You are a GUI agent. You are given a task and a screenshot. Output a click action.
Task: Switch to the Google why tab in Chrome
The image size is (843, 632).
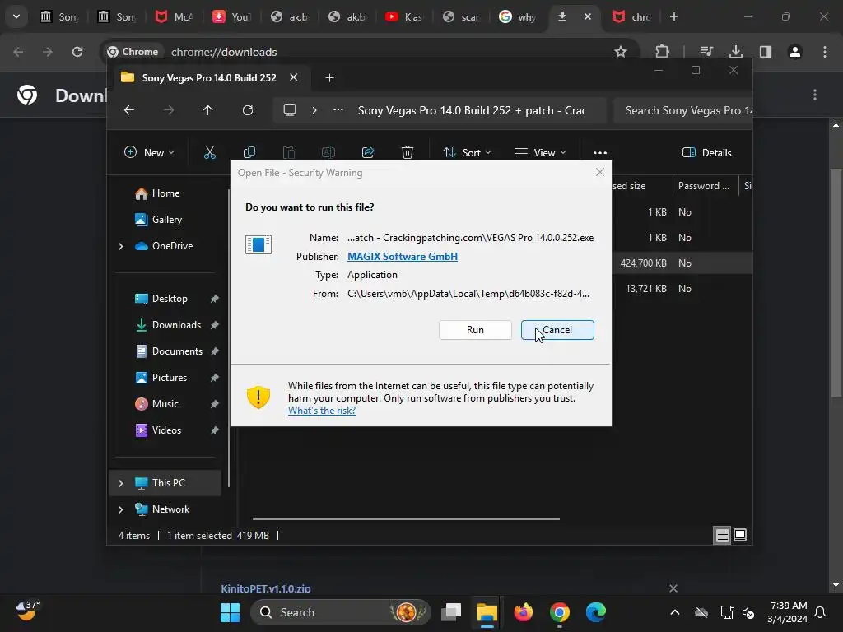coord(518,16)
